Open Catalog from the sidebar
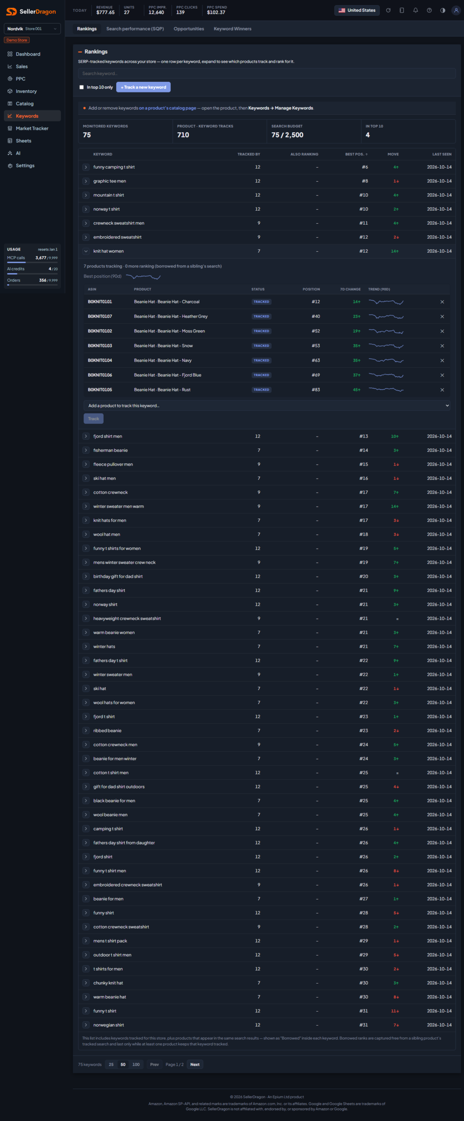464x1121 pixels. pyautogui.click(x=32, y=104)
